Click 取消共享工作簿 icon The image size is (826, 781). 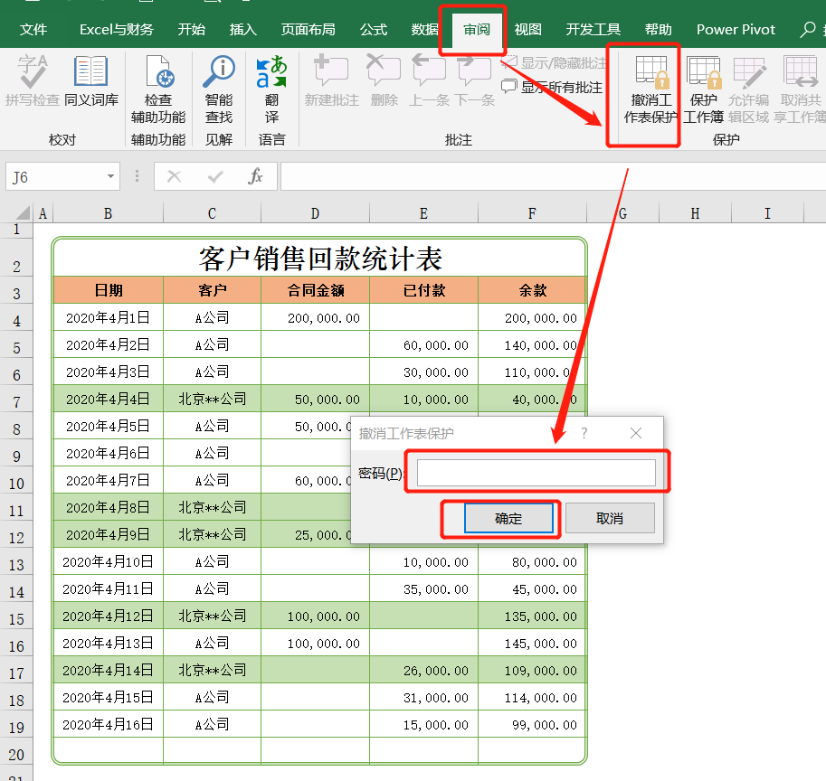click(801, 71)
